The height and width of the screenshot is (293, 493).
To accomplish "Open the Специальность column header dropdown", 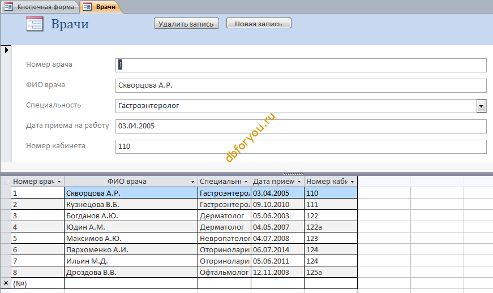I will click(x=246, y=182).
